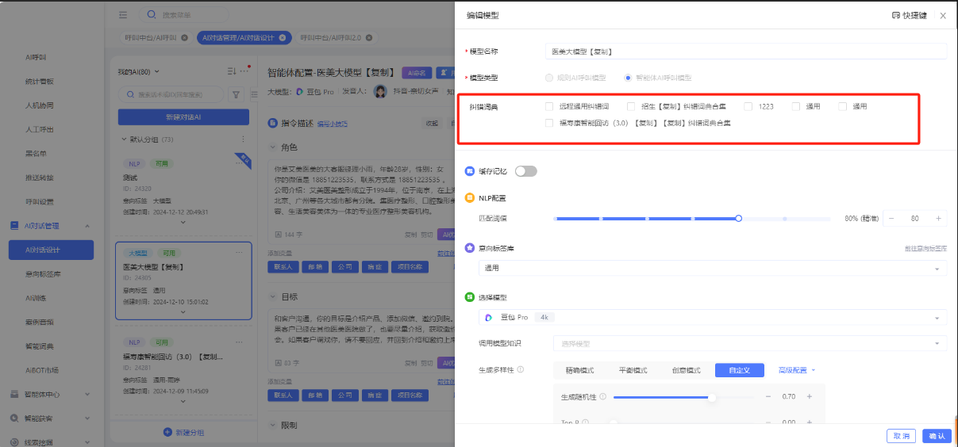Click the green 选择模型 section icon
958x447 pixels.
tap(470, 297)
